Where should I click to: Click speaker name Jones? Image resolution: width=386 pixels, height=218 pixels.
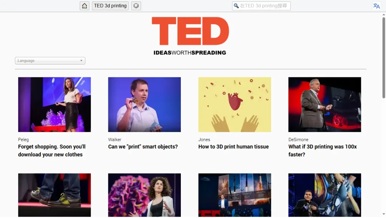click(204, 140)
